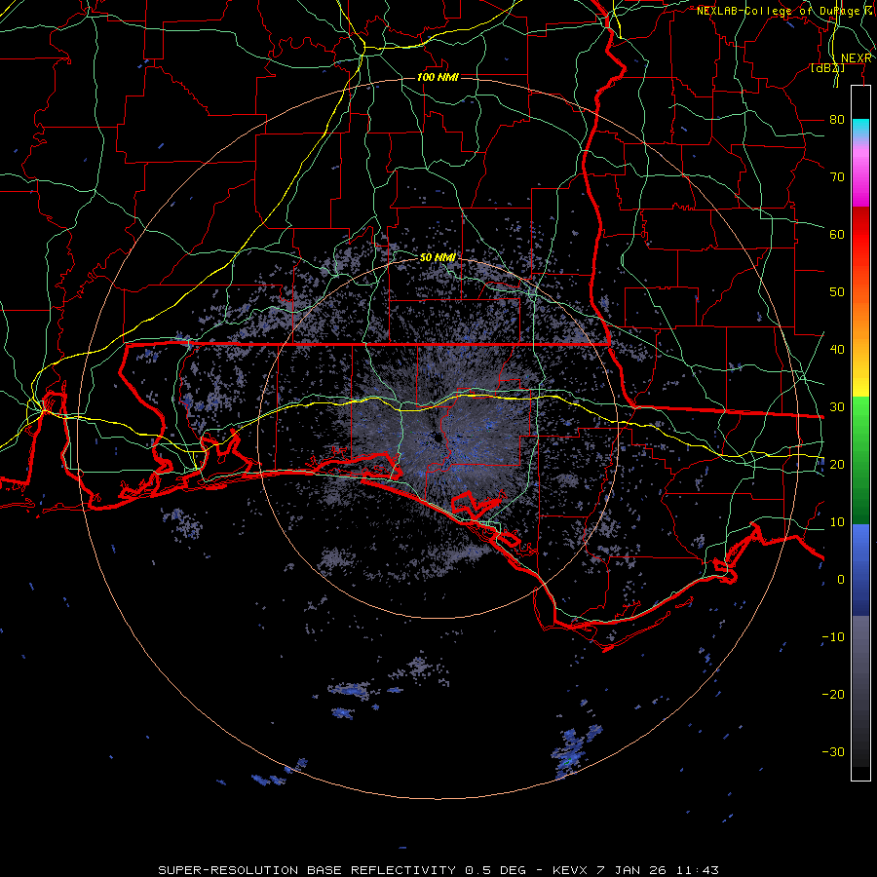The height and width of the screenshot is (877, 877).
Task: Click the -30 value on dBZ scale
Action: tap(833, 751)
